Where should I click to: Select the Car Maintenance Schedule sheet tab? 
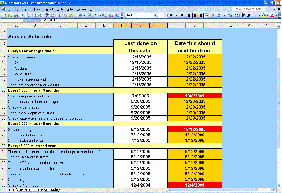[39, 190]
